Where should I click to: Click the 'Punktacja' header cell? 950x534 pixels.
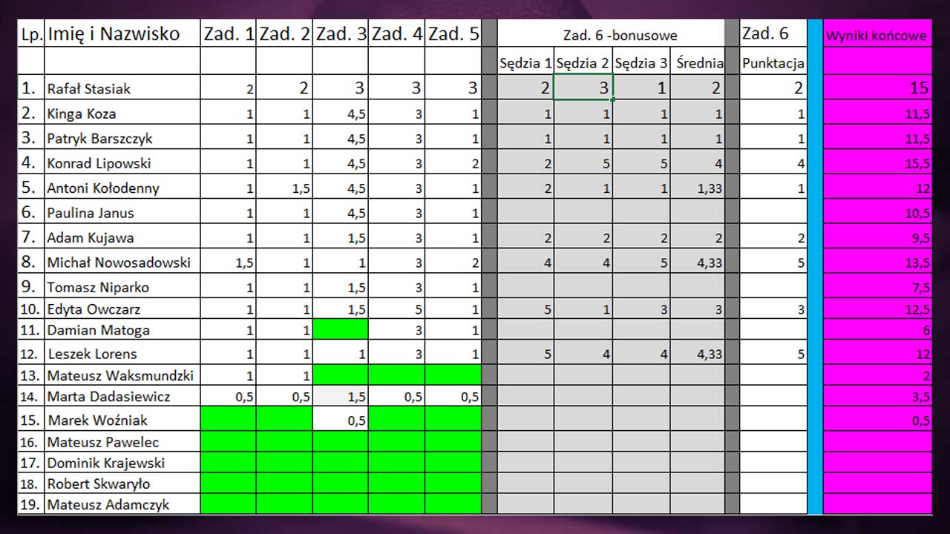point(773,64)
